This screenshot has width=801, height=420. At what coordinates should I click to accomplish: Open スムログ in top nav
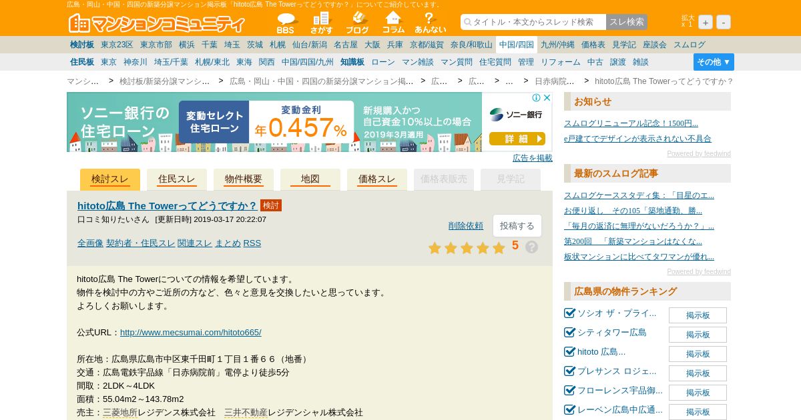point(690,45)
